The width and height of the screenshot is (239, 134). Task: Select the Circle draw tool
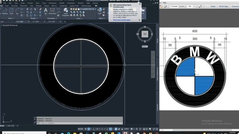[x=11, y=11]
